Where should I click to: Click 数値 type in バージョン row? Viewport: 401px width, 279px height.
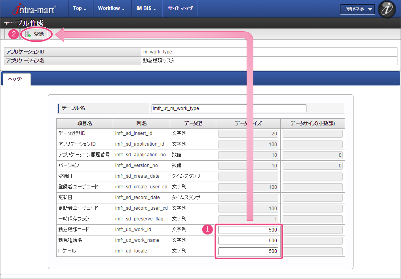point(177,165)
